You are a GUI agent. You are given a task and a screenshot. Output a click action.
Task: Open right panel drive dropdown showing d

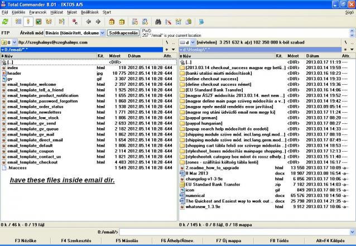tap(193, 42)
